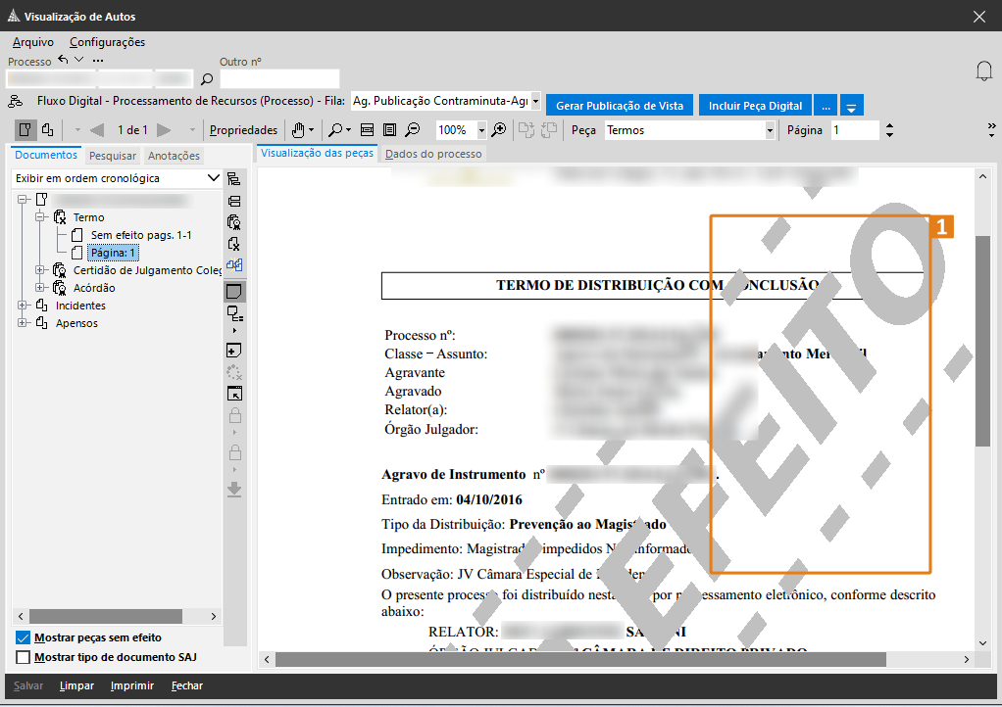
Task: Open the Peça Termos dropdown
Action: [x=770, y=130]
